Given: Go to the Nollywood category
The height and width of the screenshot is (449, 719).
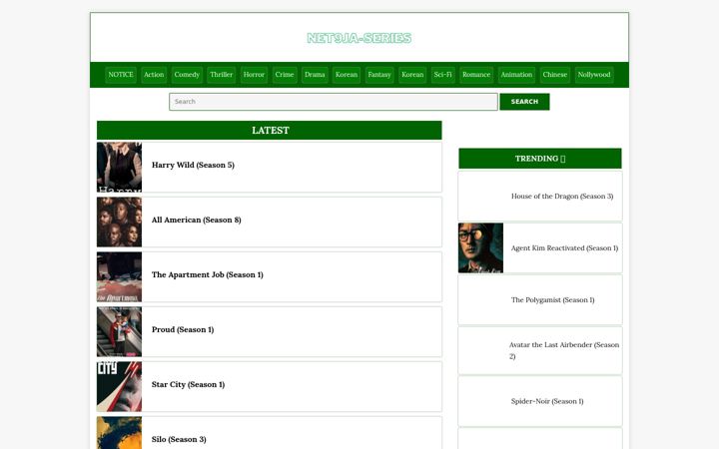Looking at the screenshot, I should click(594, 75).
